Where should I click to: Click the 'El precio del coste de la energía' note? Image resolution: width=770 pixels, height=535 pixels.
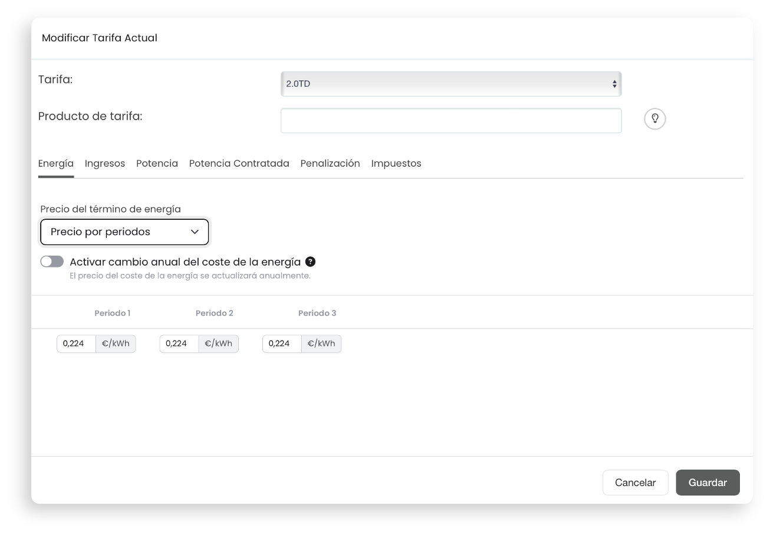pyautogui.click(x=190, y=276)
